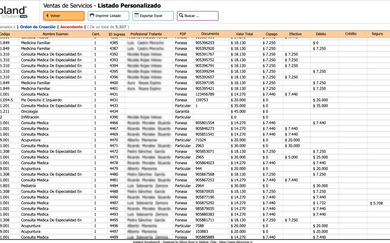Click the Garantía FDP cell
390x243 pixels.
(182, 111)
